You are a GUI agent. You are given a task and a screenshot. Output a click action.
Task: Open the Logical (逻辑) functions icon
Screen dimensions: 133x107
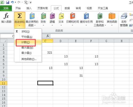52,16
